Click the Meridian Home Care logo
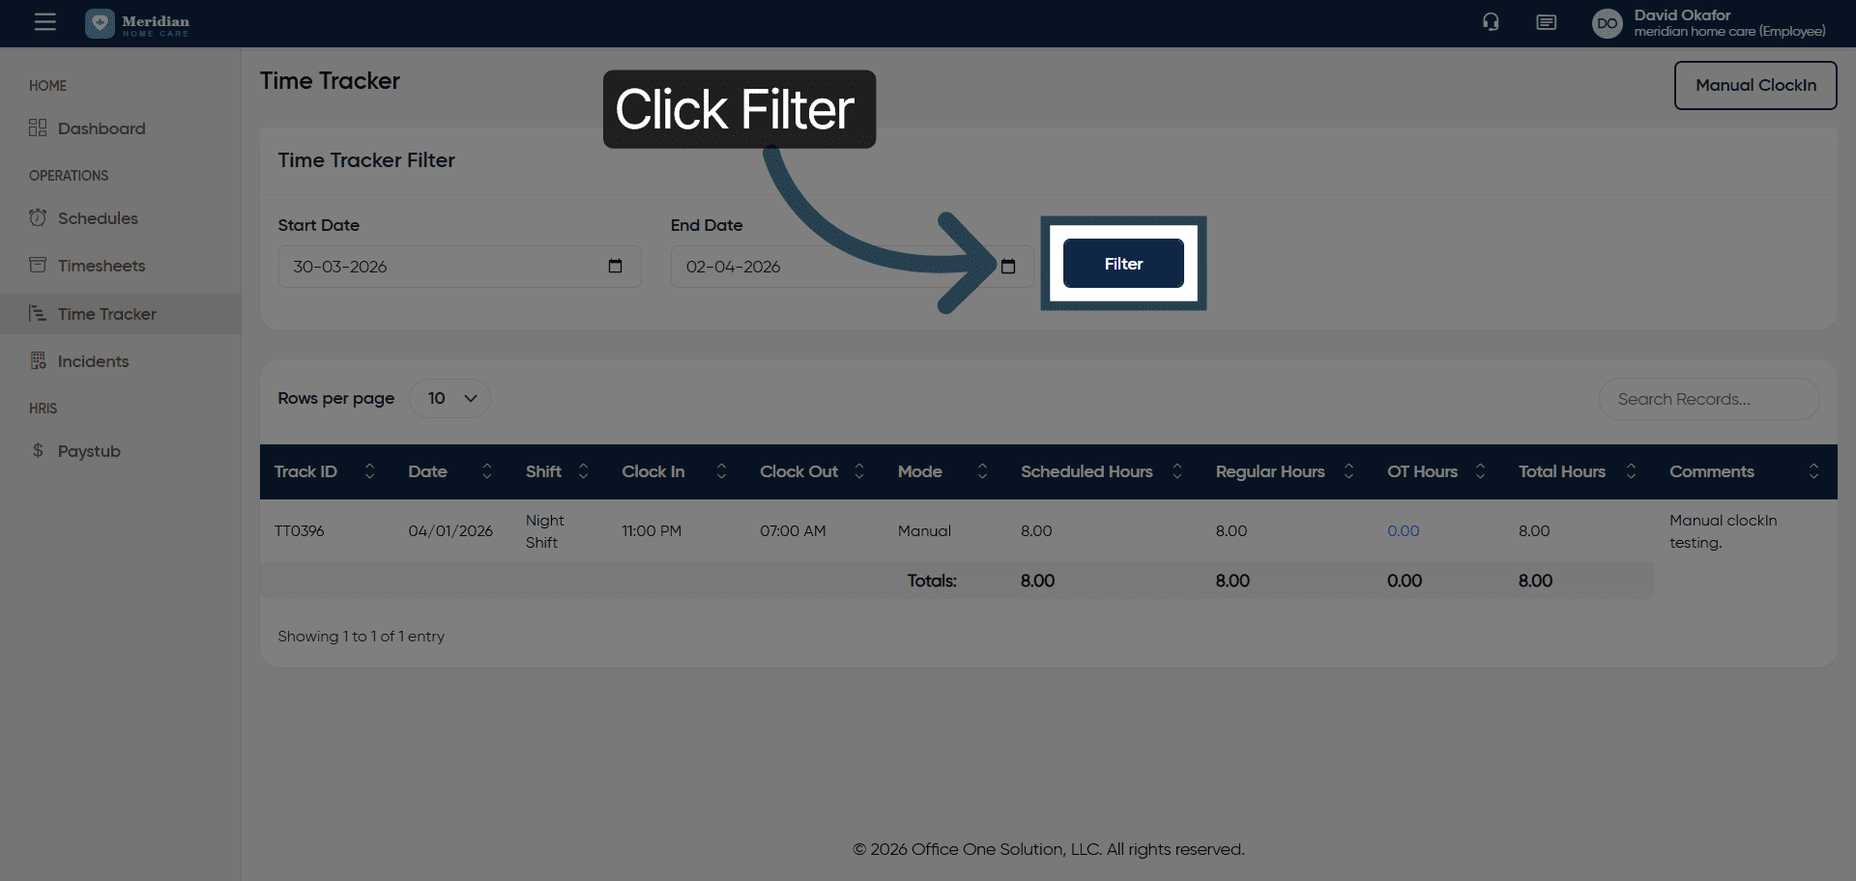Viewport: 1856px width, 881px height. tap(137, 23)
